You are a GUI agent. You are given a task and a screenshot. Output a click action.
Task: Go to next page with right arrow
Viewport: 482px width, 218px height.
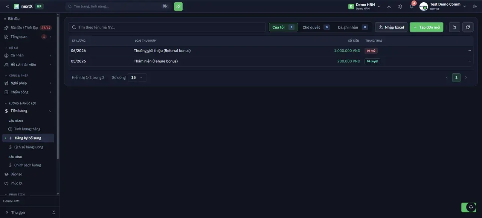(x=466, y=77)
